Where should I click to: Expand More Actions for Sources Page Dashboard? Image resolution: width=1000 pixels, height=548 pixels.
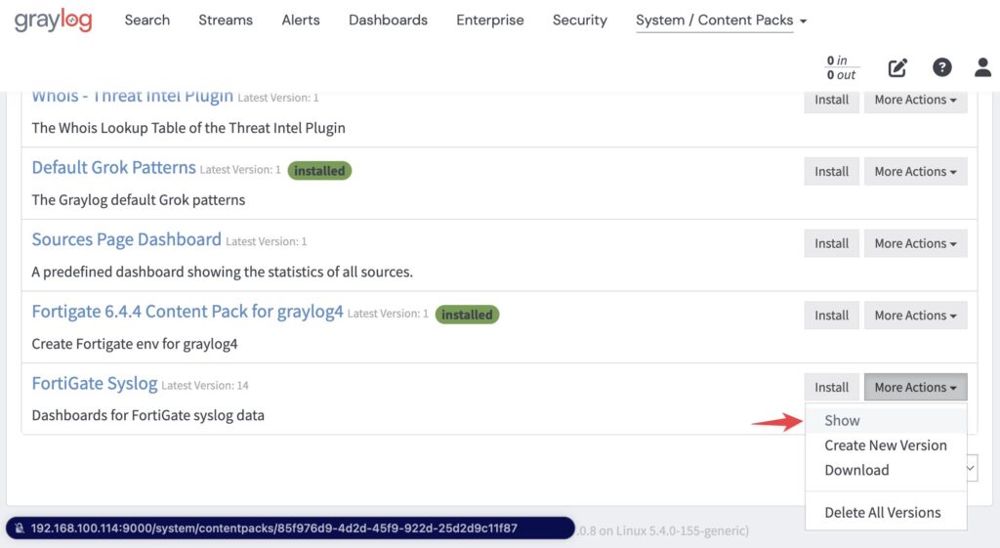916,243
